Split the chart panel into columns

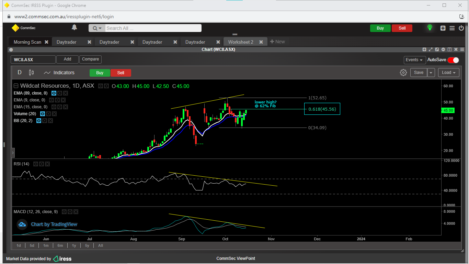click(449, 49)
